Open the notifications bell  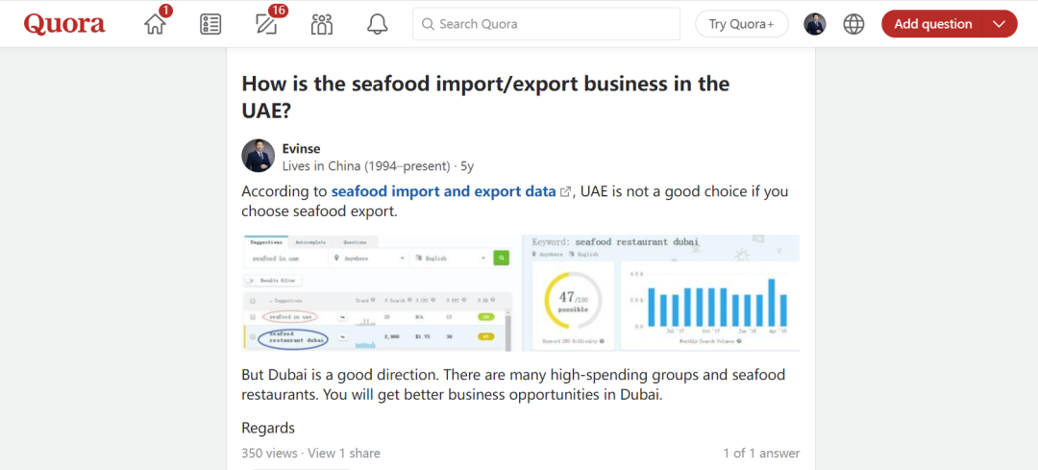coord(378,24)
